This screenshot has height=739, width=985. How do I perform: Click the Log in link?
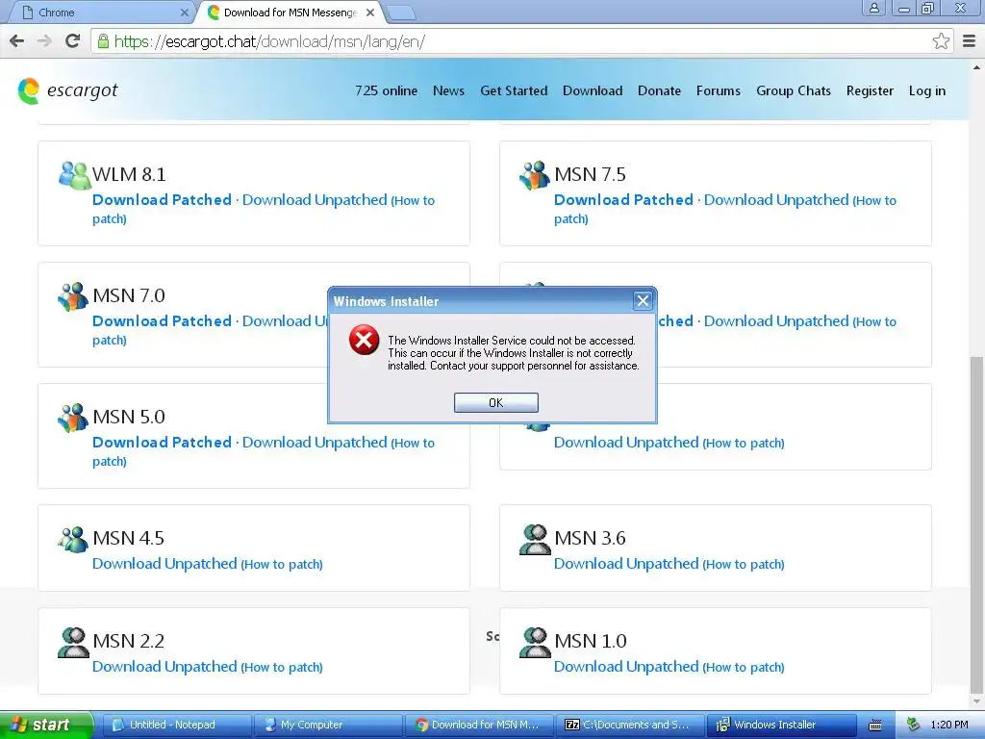(x=926, y=91)
